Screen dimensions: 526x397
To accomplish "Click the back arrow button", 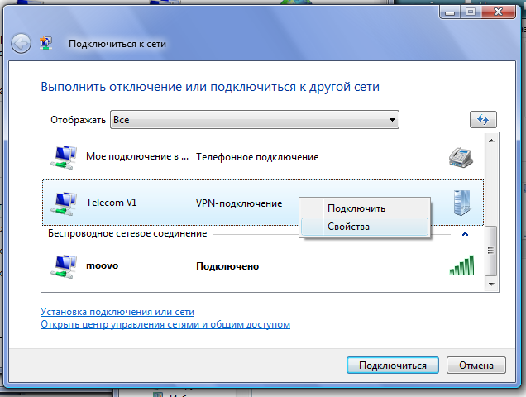I will (21, 43).
